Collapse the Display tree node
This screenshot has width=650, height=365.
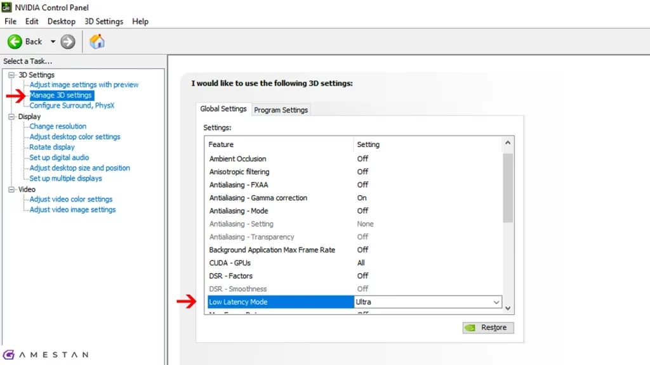click(11, 117)
